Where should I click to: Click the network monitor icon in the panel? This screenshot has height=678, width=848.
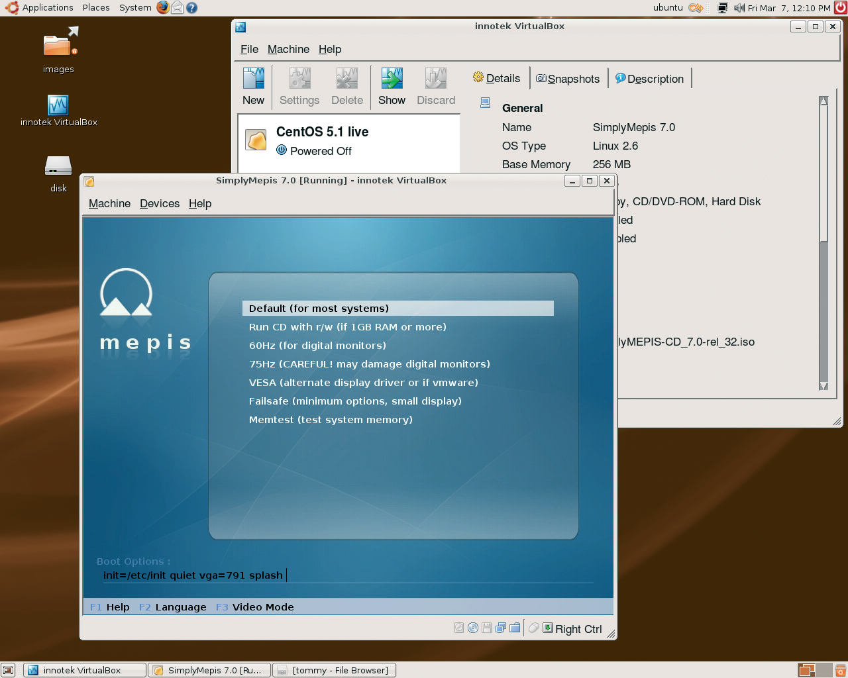[723, 8]
